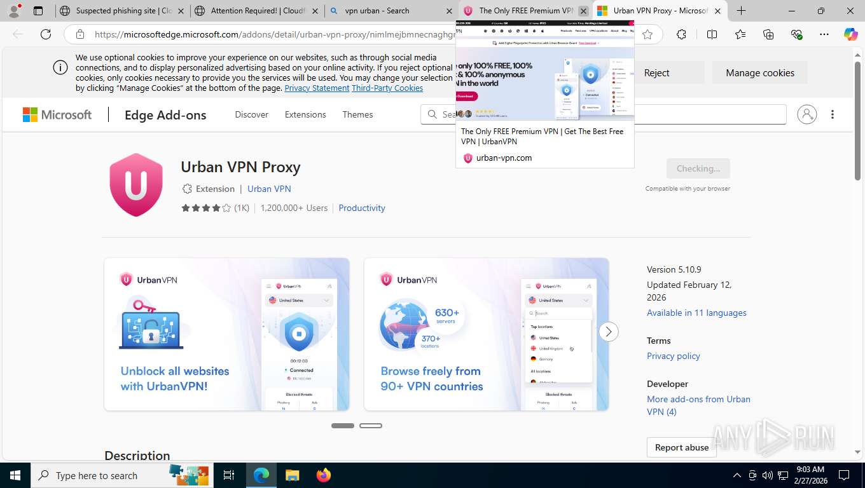This screenshot has width=865, height=488.
Task: Click the Checking... install button
Action: point(698,168)
